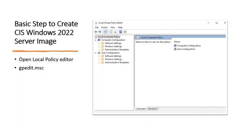Click folder icon of Administrative Templates under User Configuration
The width and height of the screenshot is (243, 136).
tap(102, 62)
